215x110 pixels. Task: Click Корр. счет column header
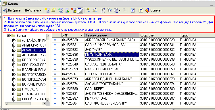[x=159, y=35]
